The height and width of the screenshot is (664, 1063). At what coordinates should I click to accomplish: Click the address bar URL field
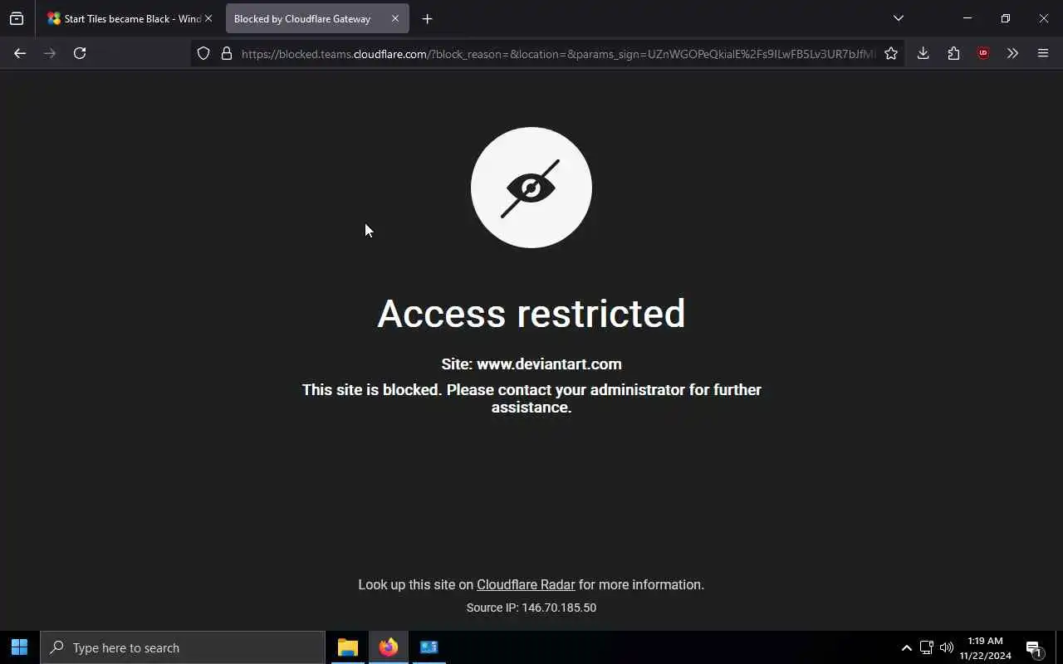click(x=558, y=53)
